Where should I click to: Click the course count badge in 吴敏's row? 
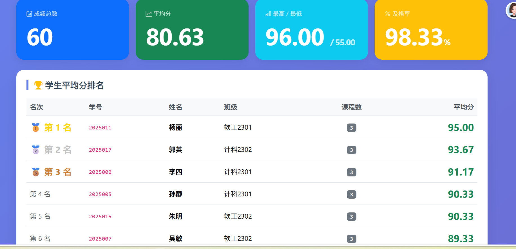point(352,239)
